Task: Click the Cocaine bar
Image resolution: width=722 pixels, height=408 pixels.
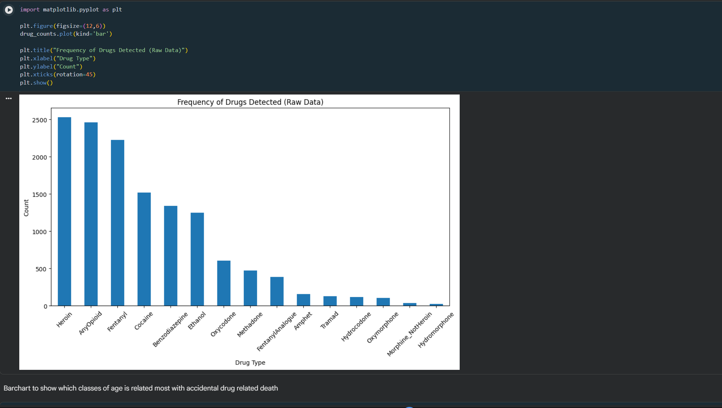Action: tap(144, 249)
